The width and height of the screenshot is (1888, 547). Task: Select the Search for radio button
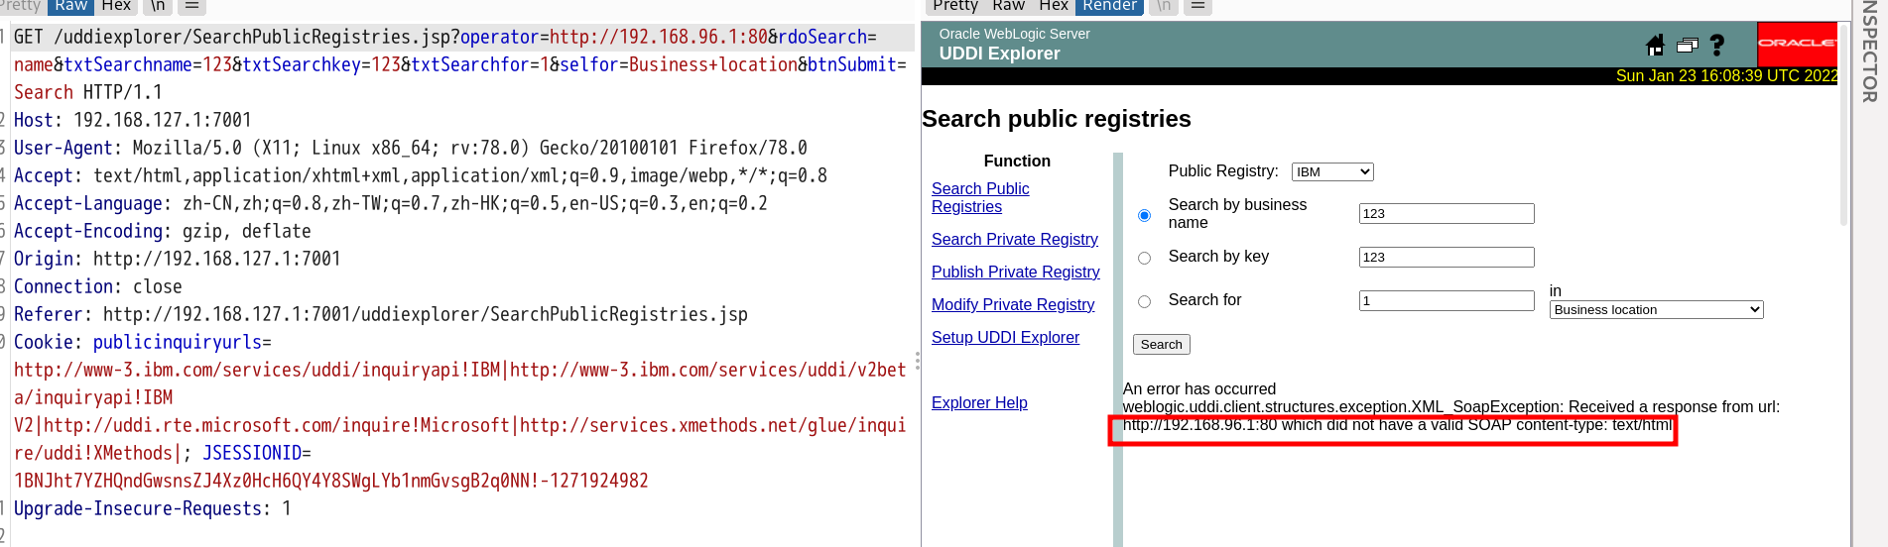click(1144, 301)
